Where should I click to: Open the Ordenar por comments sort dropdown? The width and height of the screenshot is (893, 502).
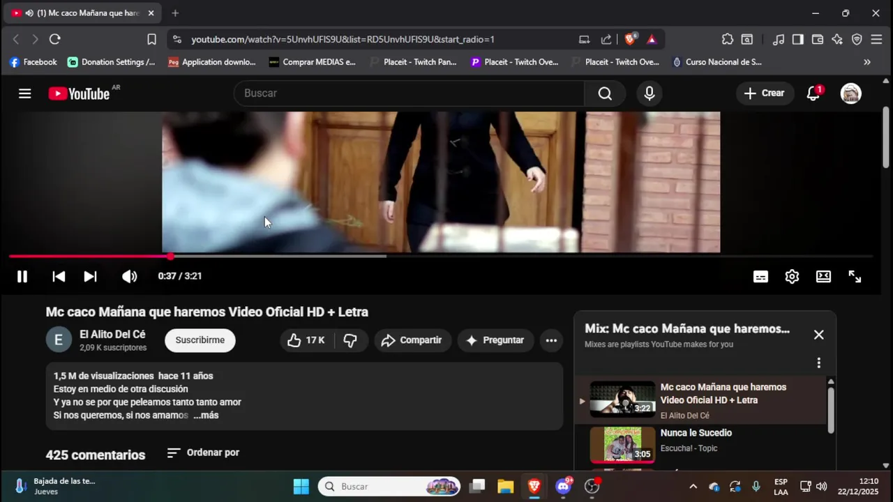click(x=203, y=452)
